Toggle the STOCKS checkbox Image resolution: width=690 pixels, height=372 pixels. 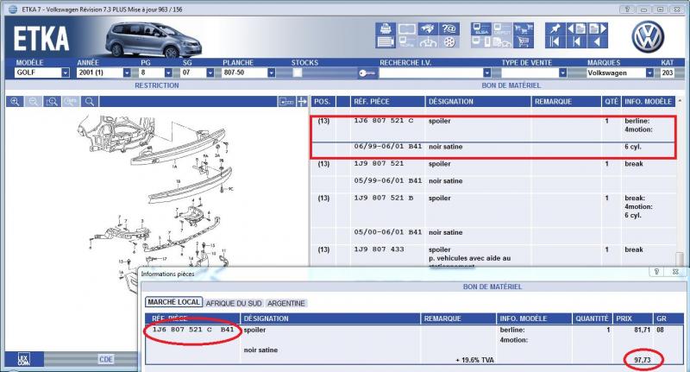pos(298,73)
